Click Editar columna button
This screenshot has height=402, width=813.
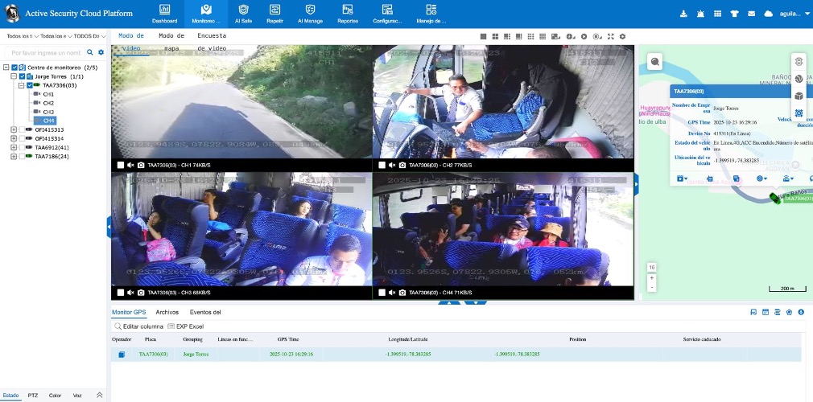tap(138, 326)
